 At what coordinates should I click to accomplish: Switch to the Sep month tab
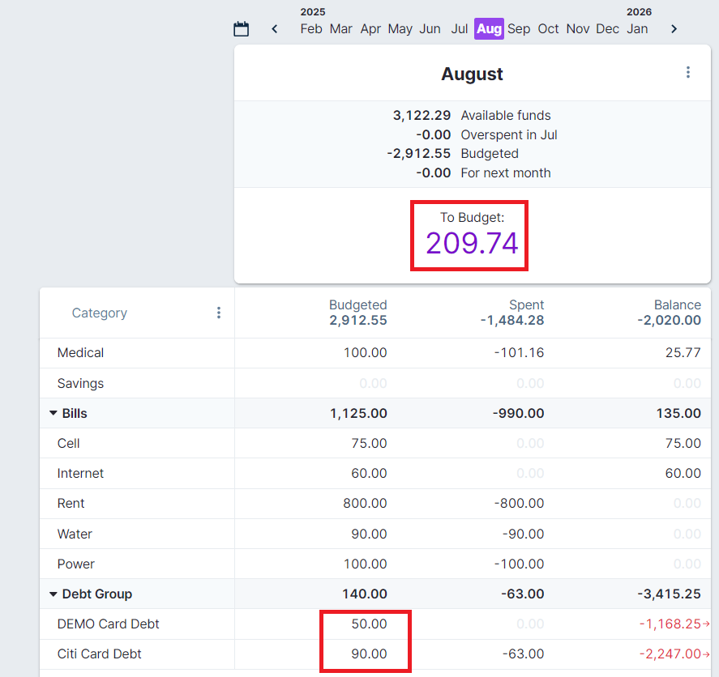[x=519, y=28]
